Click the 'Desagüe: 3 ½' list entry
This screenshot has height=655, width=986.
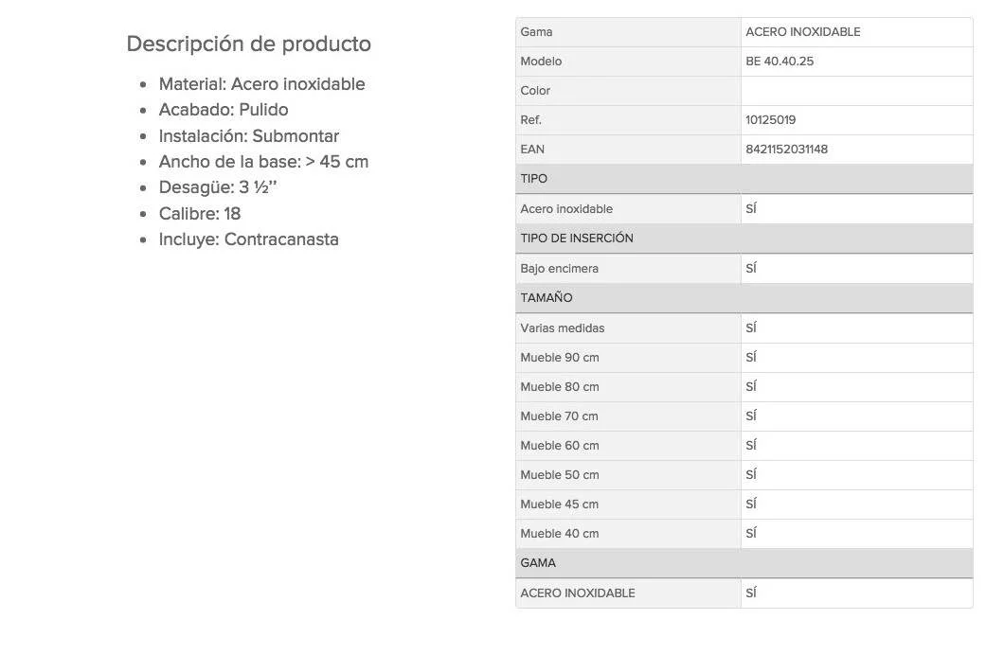pos(218,187)
